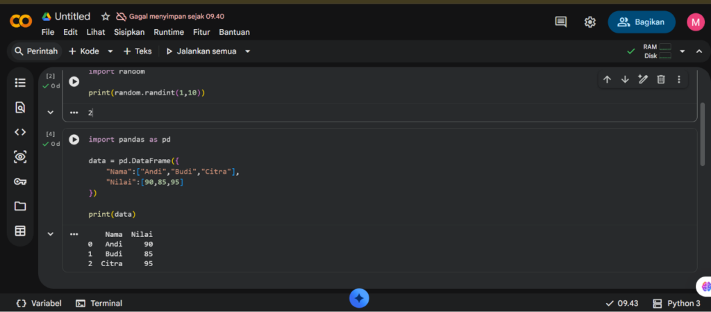This screenshot has height=312, width=711.
Task: Open Secrets key sidebar icon
Action: pos(20,181)
